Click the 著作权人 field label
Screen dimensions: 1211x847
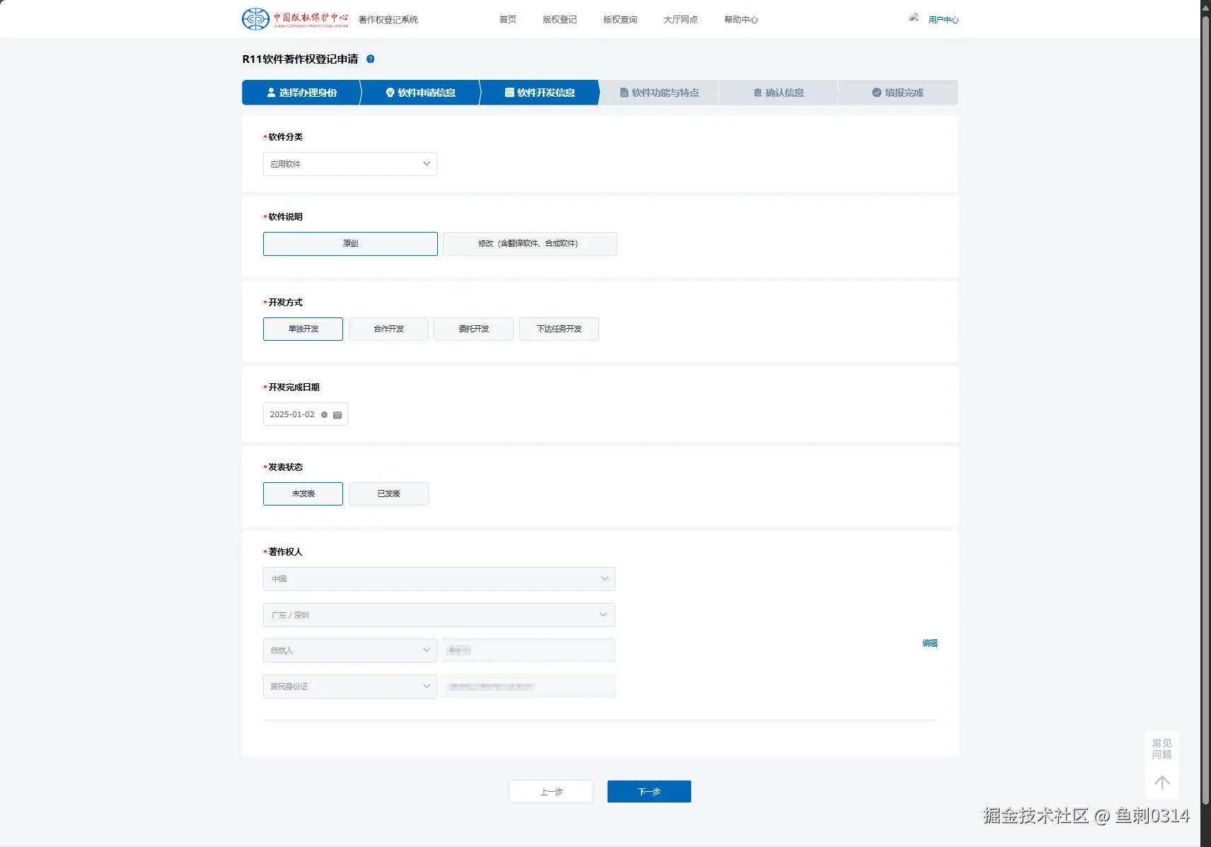click(285, 552)
